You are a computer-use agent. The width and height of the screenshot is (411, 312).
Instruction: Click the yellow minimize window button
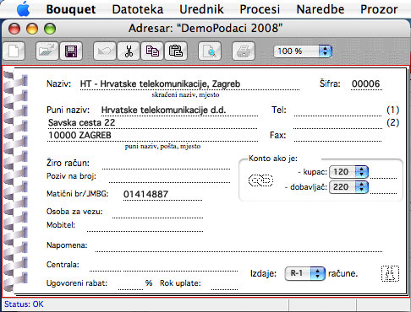click(x=32, y=29)
